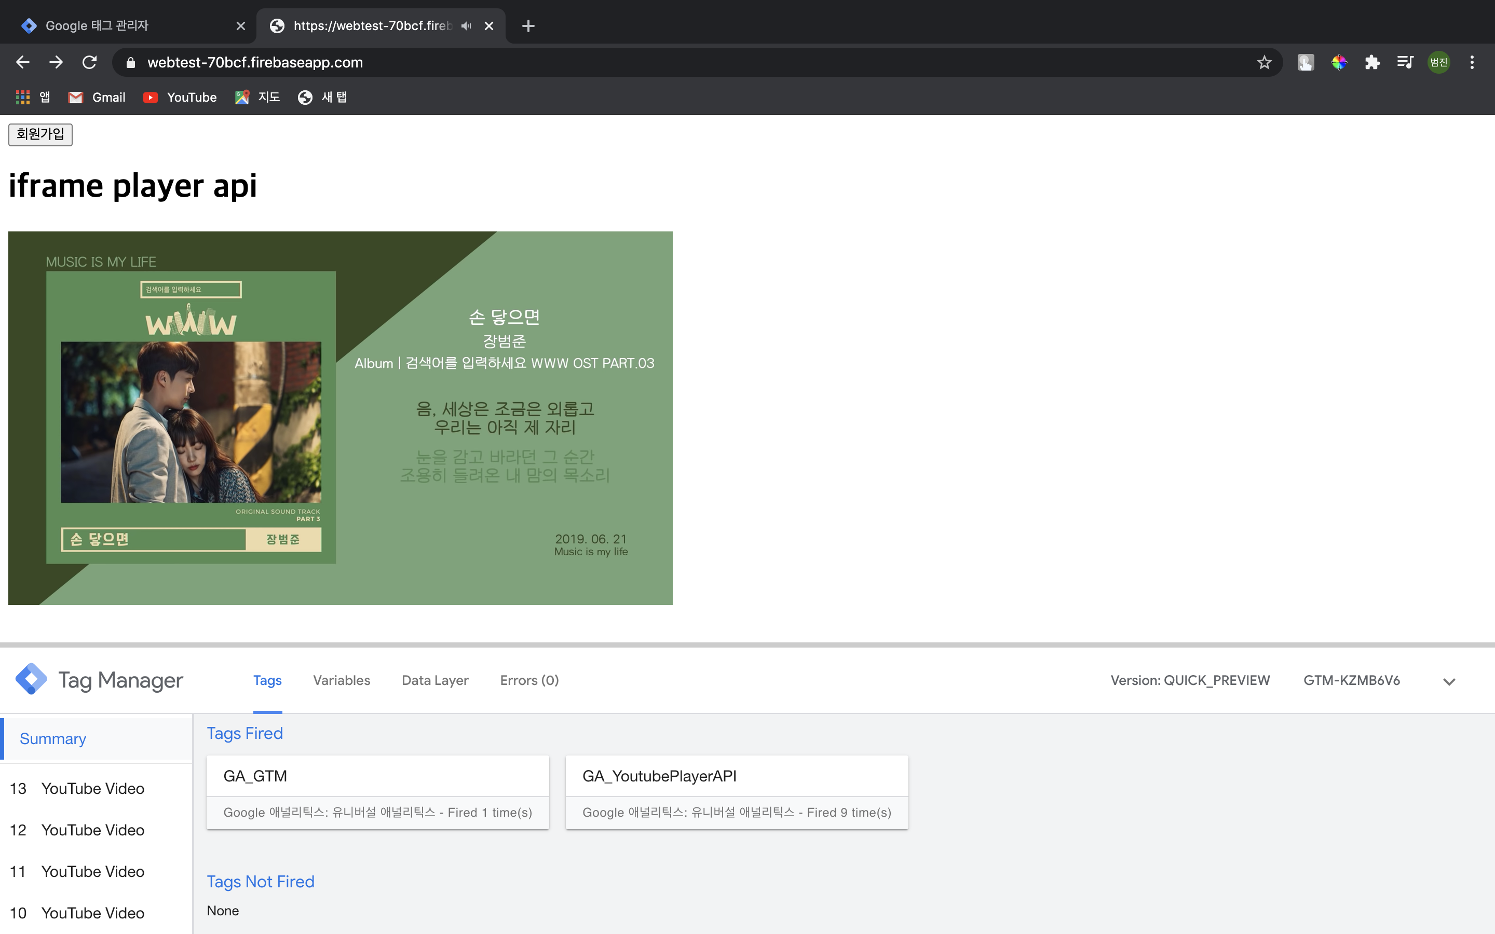
Task: Collapse the debug panel with the chevron
Action: tap(1449, 681)
